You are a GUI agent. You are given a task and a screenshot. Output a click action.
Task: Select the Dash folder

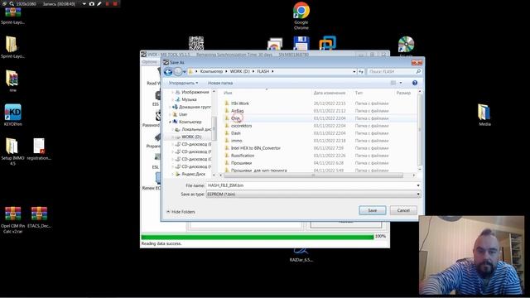click(x=235, y=133)
